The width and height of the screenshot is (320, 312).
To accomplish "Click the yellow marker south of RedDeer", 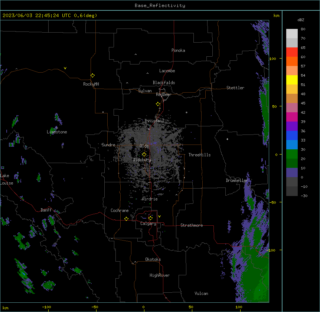I will point(158,104).
